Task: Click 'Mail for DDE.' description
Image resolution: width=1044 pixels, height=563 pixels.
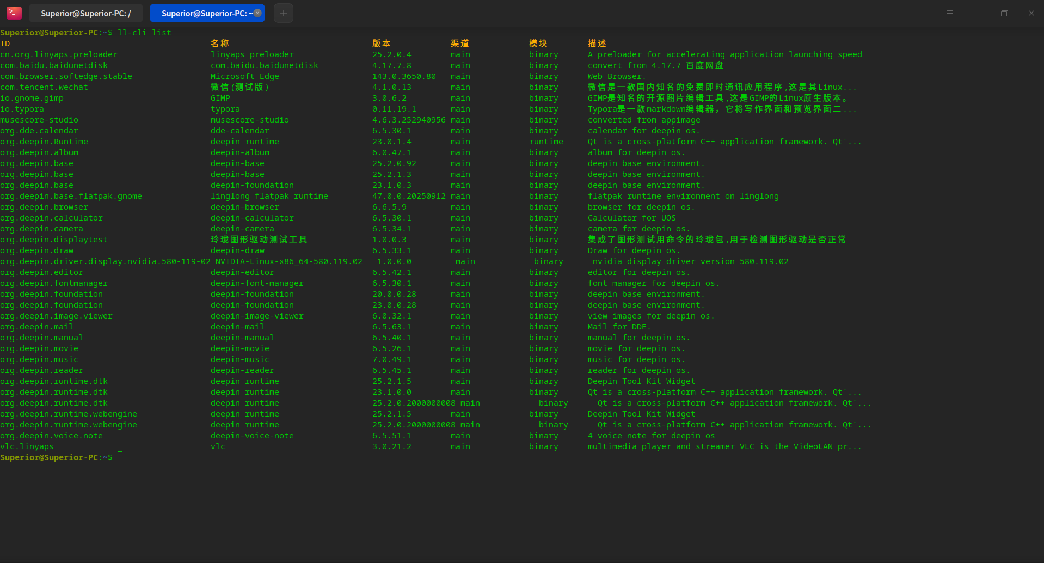Action: tap(619, 327)
